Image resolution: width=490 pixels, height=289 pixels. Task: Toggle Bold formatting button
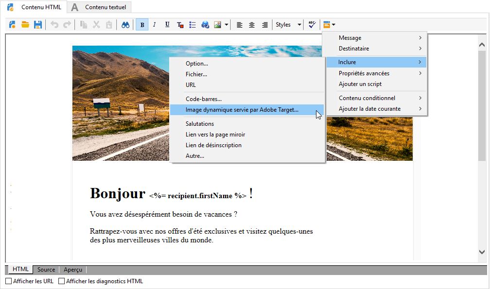(x=142, y=25)
